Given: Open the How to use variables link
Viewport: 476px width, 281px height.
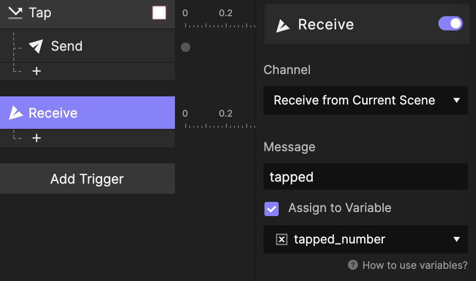Looking at the screenshot, I should pyautogui.click(x=414, y=265).
